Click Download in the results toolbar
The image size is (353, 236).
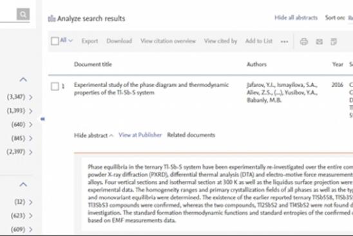[x=119, y=41]
